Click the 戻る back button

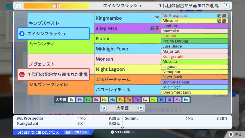coord(235,134)
